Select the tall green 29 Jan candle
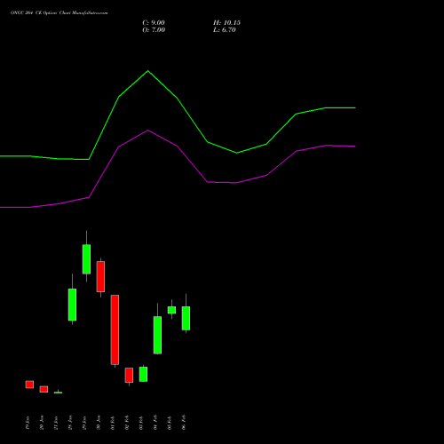Image resolution: width=444 pixels, height=444 pixels. (86, 259)
